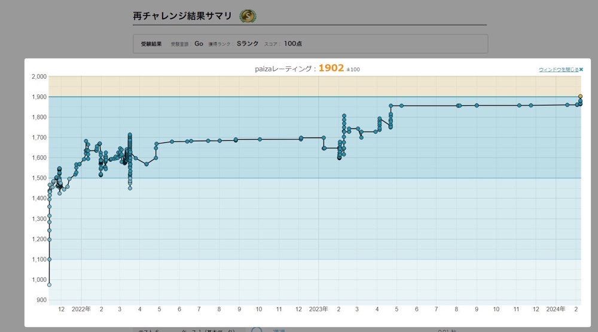598x332 pixels.
Task: Click the Go language value
Action: pyautogui.click(x=199, y=44)
